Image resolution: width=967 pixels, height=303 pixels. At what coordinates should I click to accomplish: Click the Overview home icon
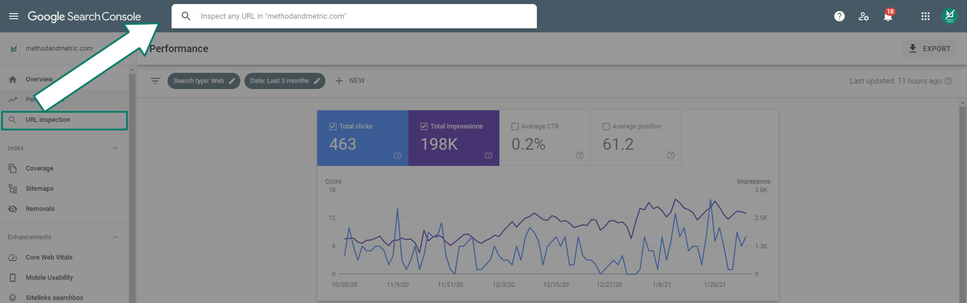13,79
